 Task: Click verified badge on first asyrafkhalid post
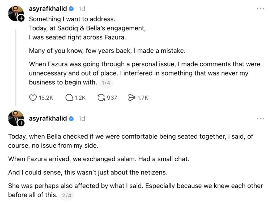pos(71,9)
